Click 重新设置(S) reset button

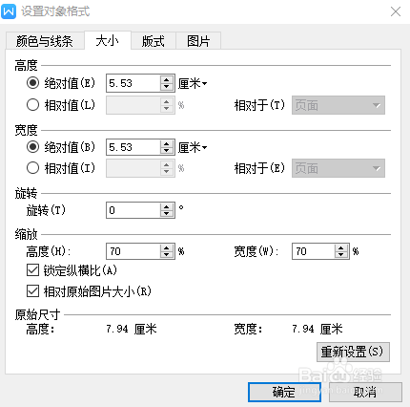[353, 352]
